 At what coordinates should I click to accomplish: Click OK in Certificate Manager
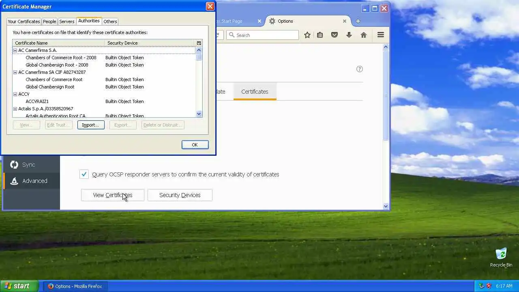(195, 145)
